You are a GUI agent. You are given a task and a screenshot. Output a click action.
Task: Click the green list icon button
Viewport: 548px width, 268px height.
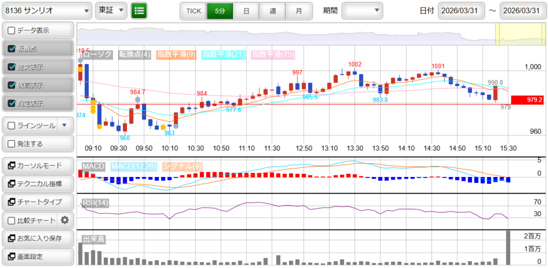click(139, 10)
